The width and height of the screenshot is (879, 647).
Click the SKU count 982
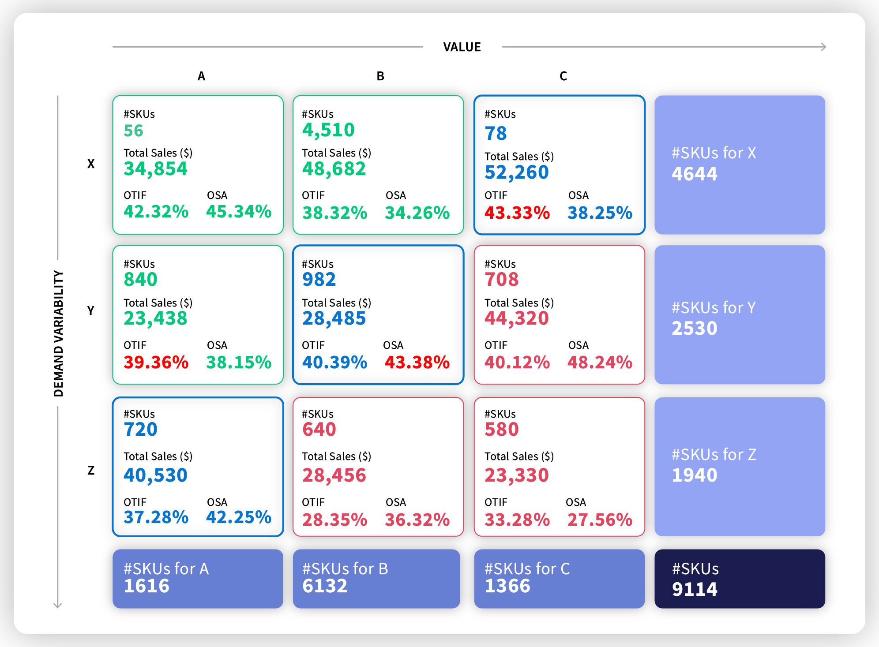tap(319, 280)
